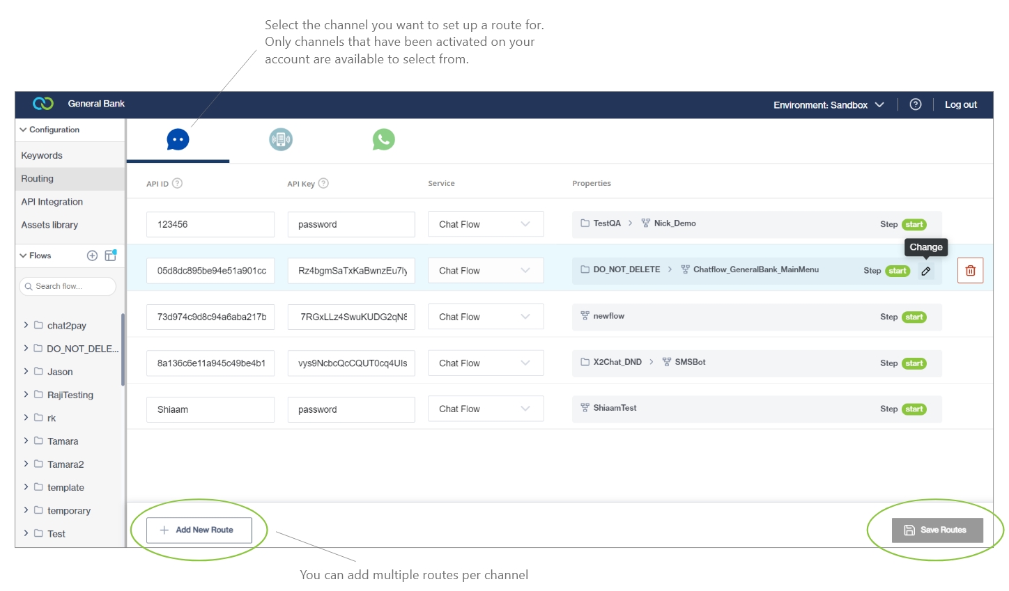Click the Add New Route button

(x=199, y=530)
